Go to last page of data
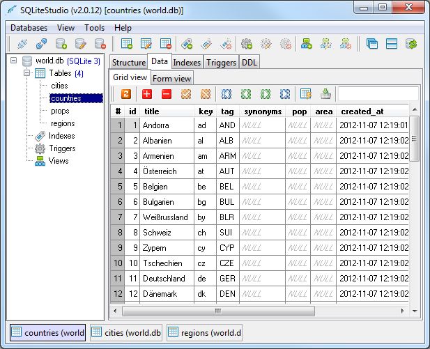 tap(284, 94)
